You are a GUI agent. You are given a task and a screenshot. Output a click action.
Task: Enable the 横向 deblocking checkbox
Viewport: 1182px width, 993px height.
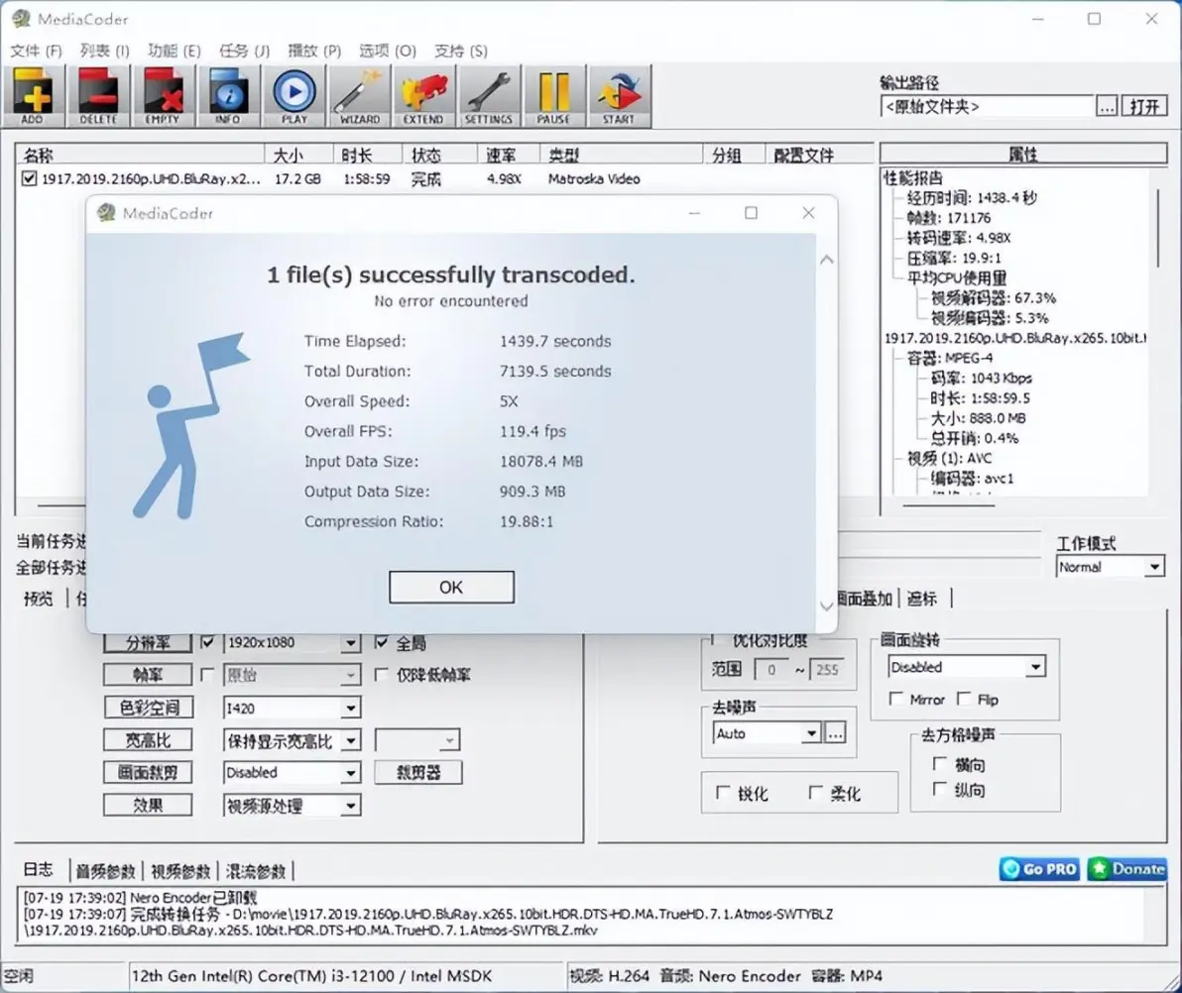[x=939, y=764]
